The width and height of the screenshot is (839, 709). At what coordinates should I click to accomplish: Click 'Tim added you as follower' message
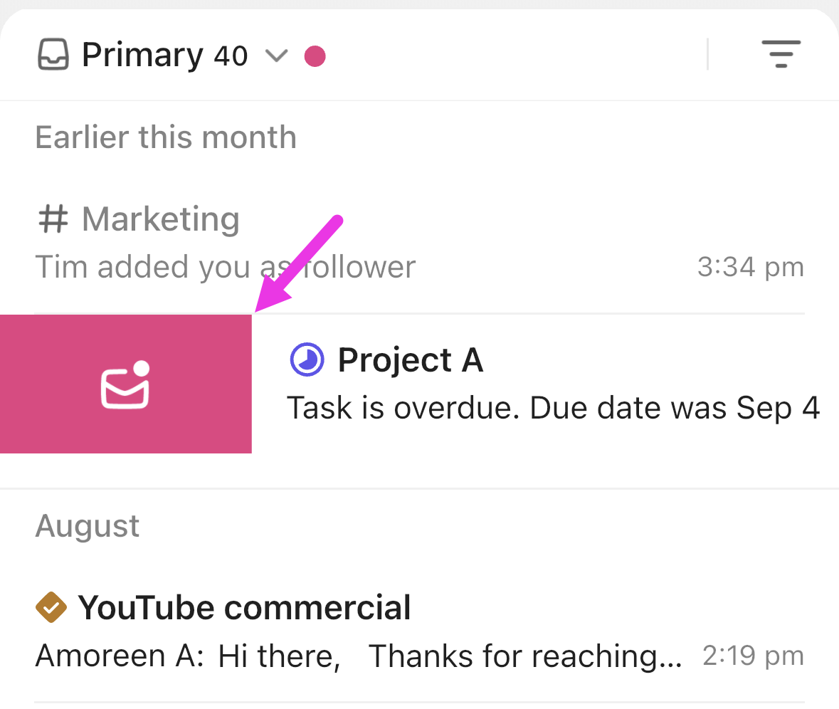click(225, 267)
